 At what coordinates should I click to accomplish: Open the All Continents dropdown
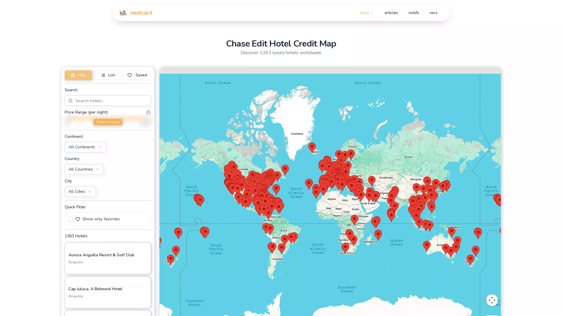[x=85, y=147]
